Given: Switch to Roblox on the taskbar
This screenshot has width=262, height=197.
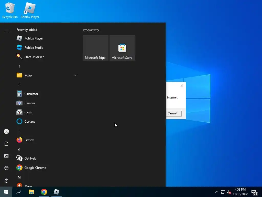Looking at the screenshot, I should 57,192.
